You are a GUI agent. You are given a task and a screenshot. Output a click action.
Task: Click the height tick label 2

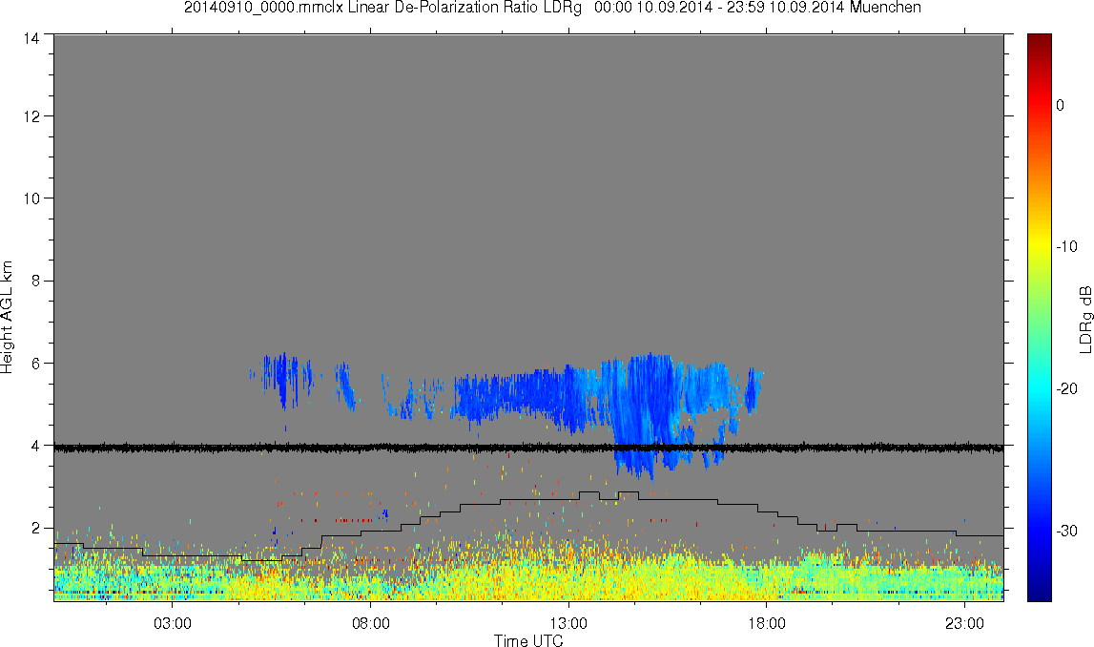[35, 528]
